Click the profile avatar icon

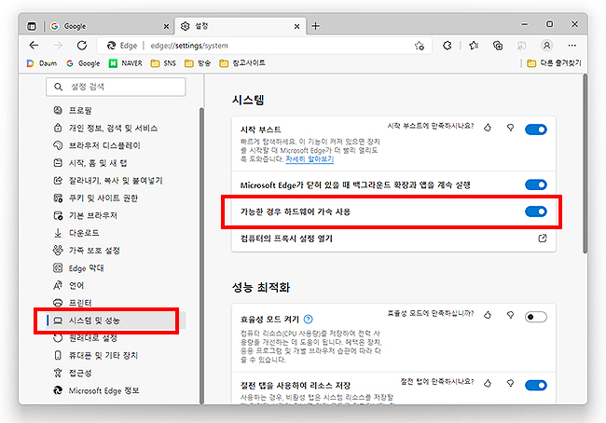tap(546, 46)
